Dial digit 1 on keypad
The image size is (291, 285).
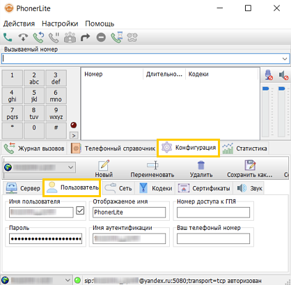(x=13, y=78)
